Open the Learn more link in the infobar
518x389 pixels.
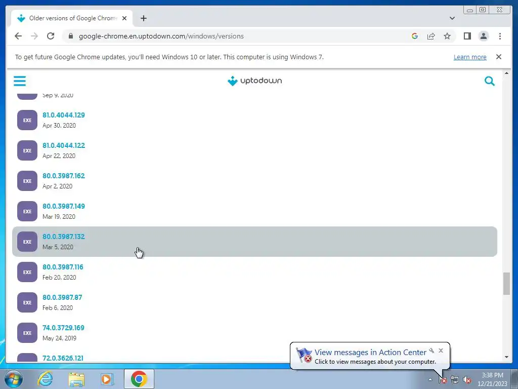tap(470, 57)
